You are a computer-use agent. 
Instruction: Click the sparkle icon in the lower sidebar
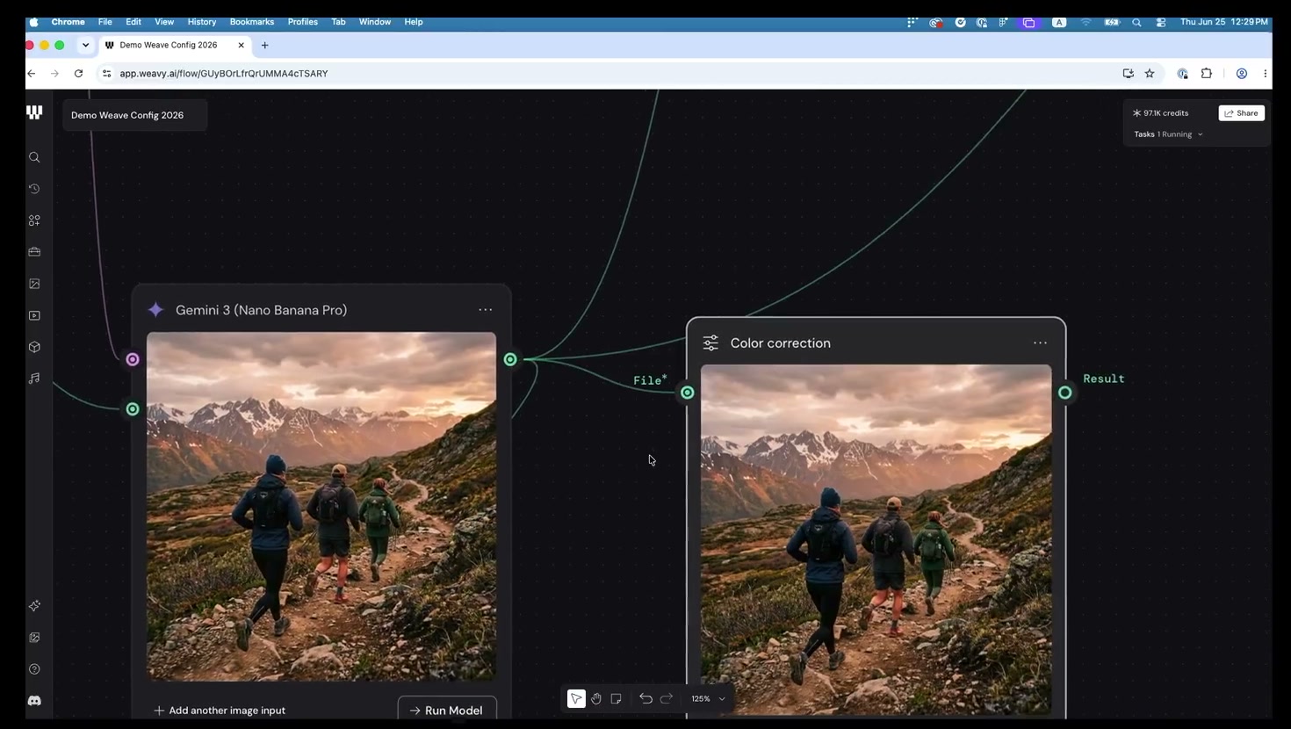tap(34, 606)
